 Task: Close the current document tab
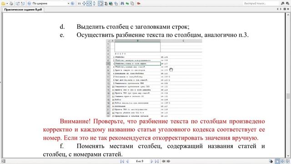(288, 9)
